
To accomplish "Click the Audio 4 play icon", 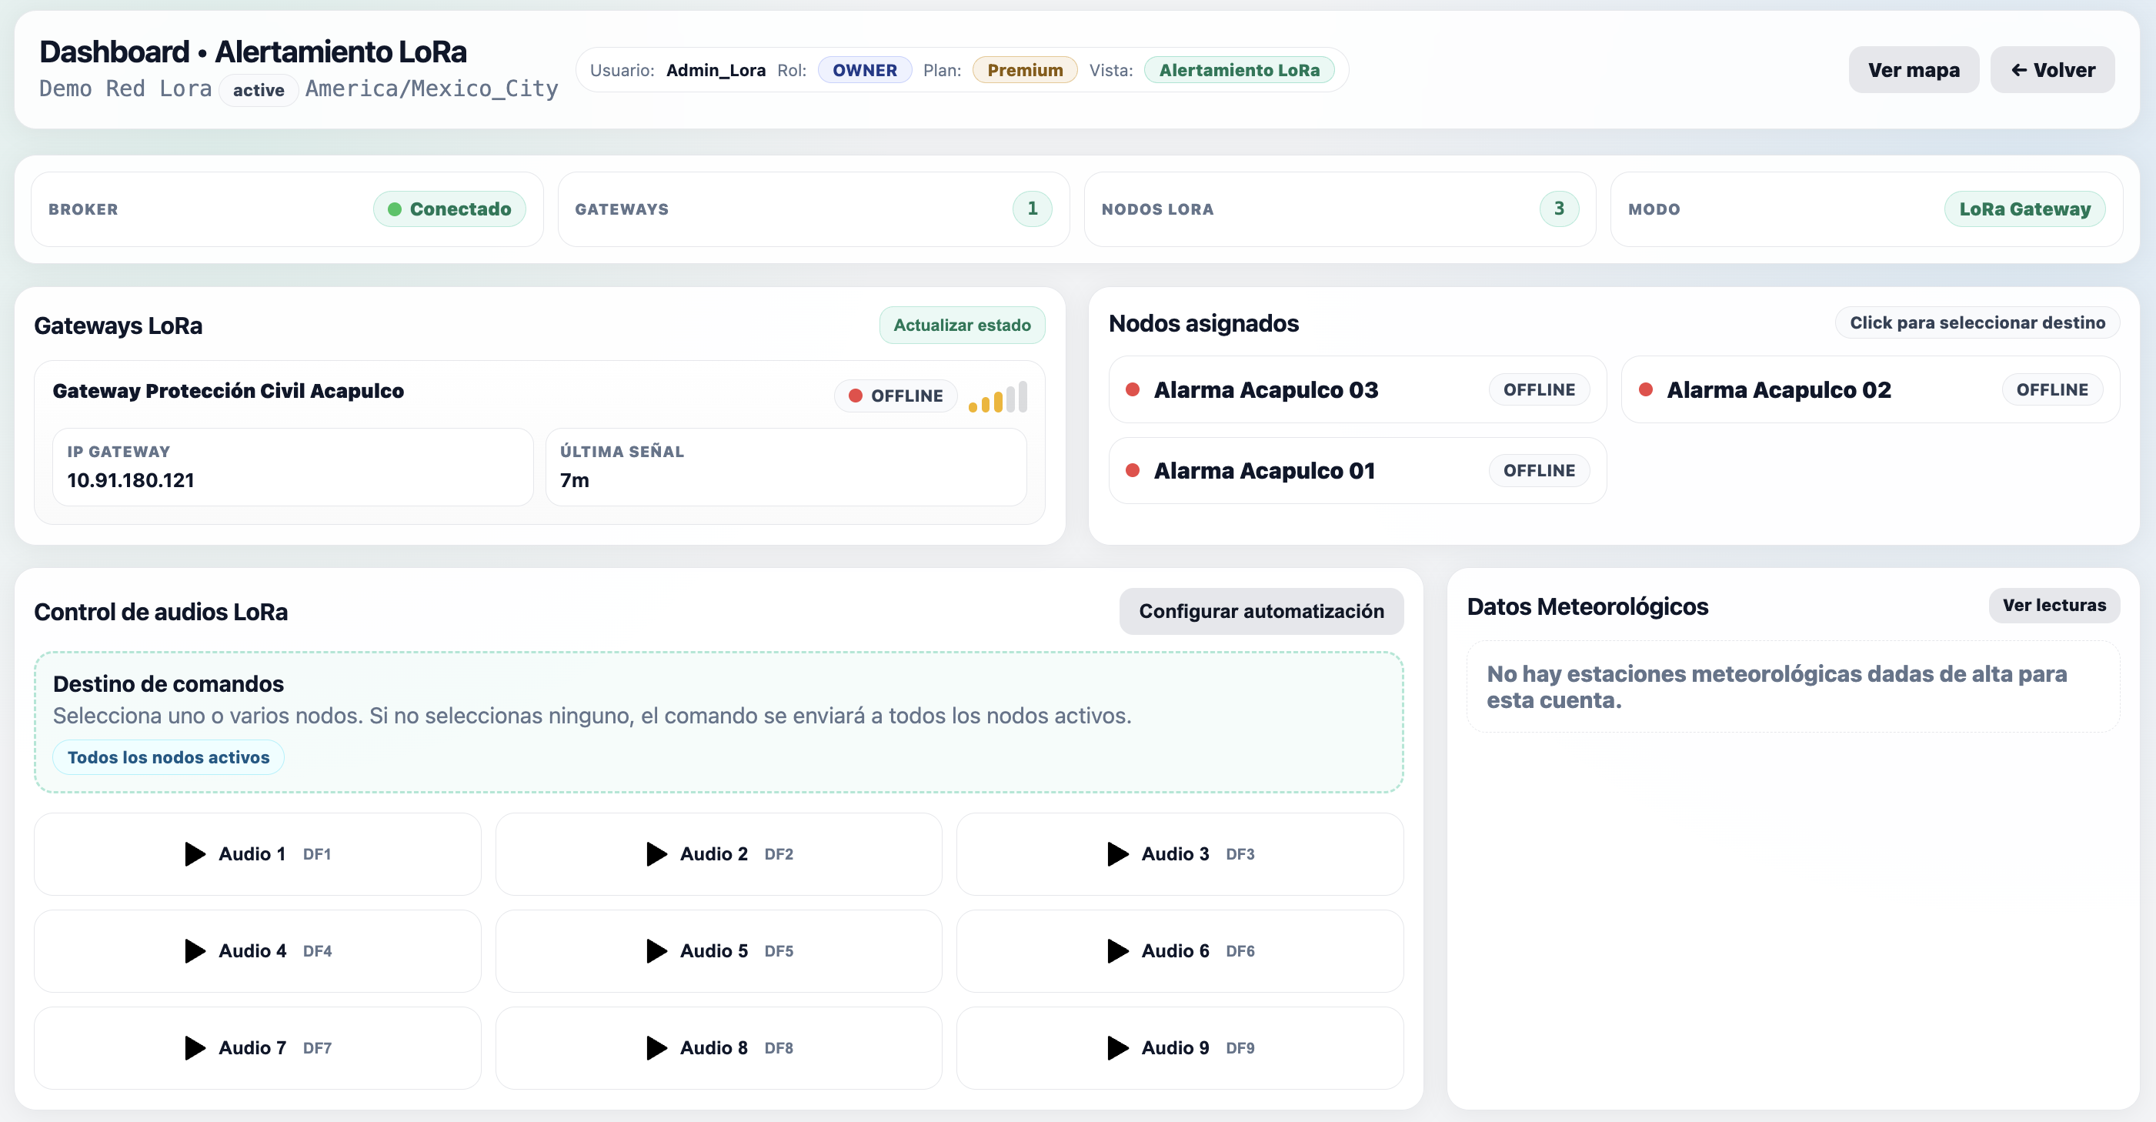I will tap(194, 951).
